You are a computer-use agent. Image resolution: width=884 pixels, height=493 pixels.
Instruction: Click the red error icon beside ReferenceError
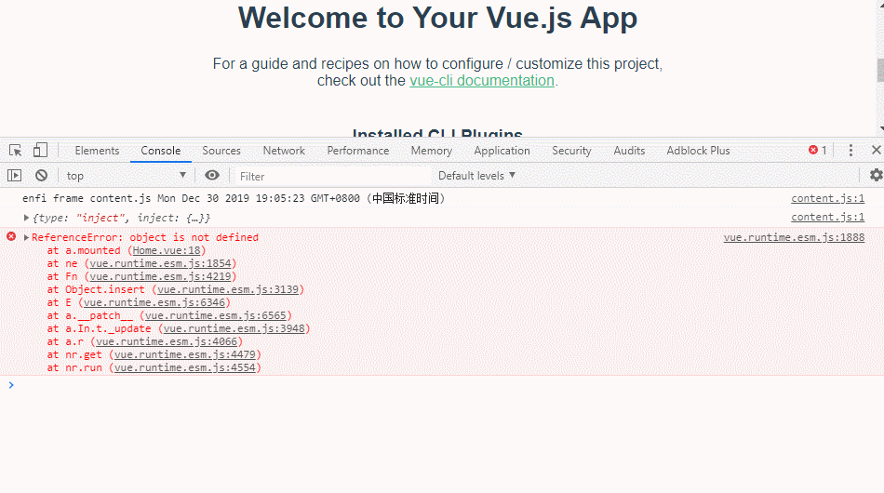(x=11, y=236)
